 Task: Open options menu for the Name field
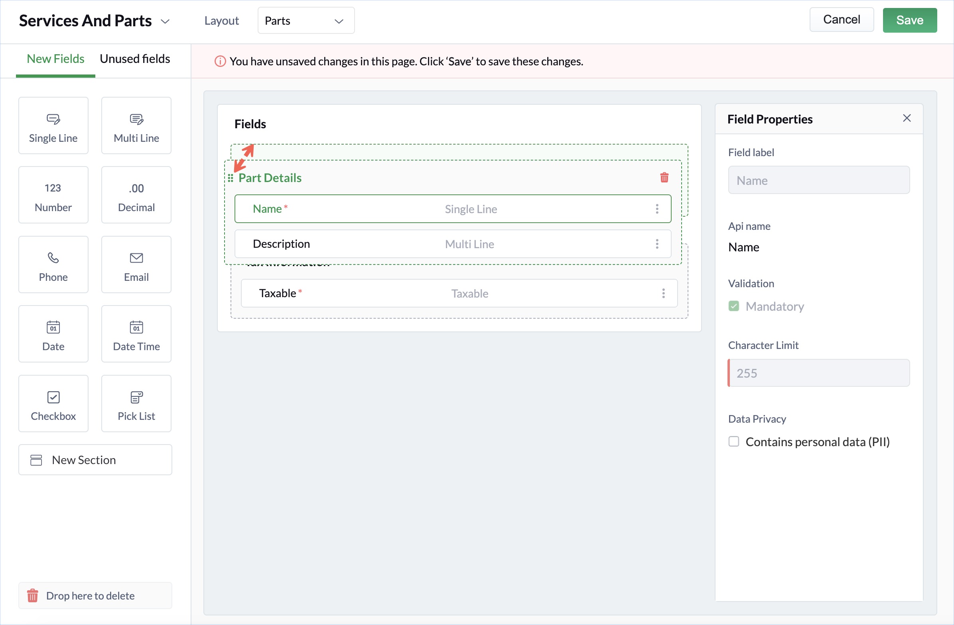[x=657, y=209]
